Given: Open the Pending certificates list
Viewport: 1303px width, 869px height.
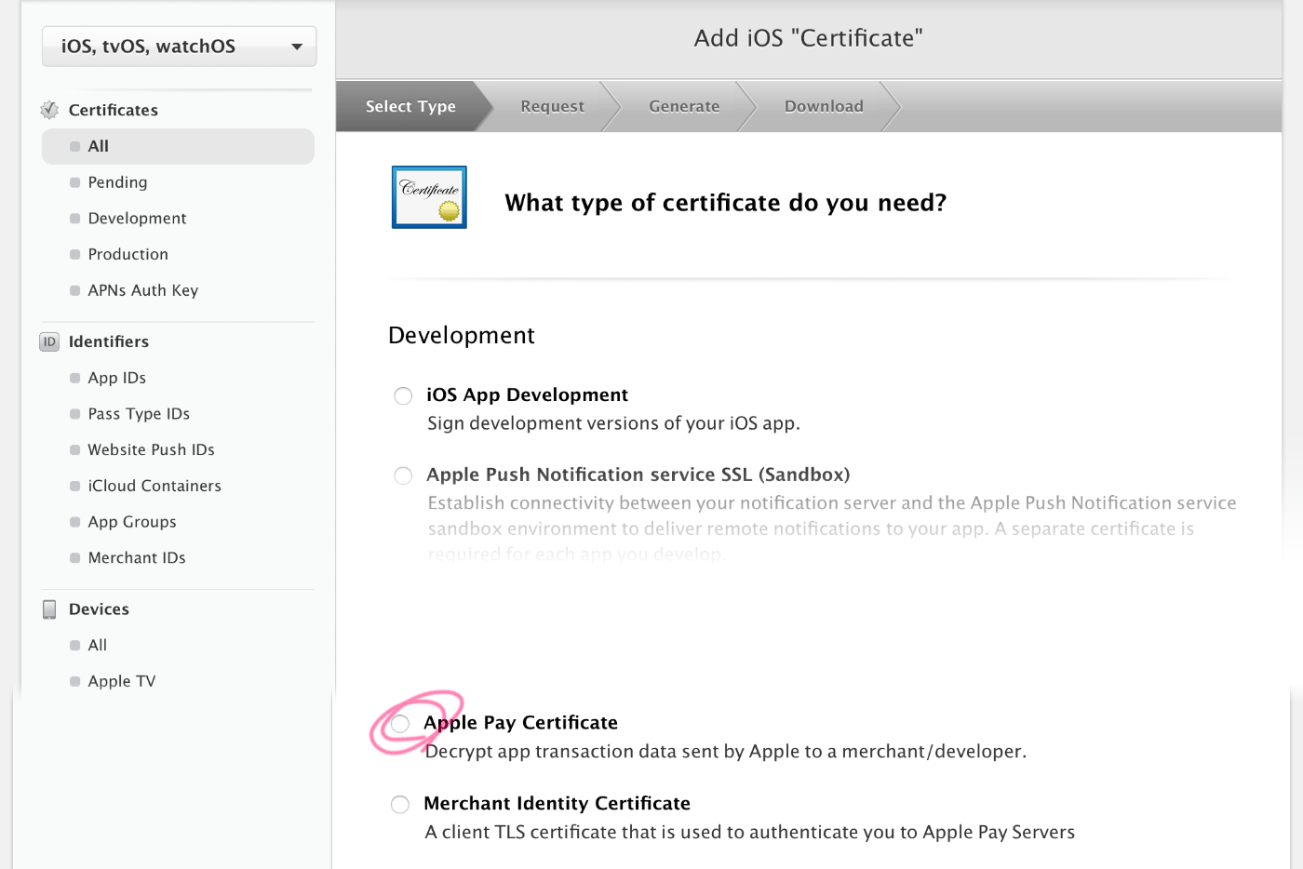Looking at the screenshot, I should point(117,182).
